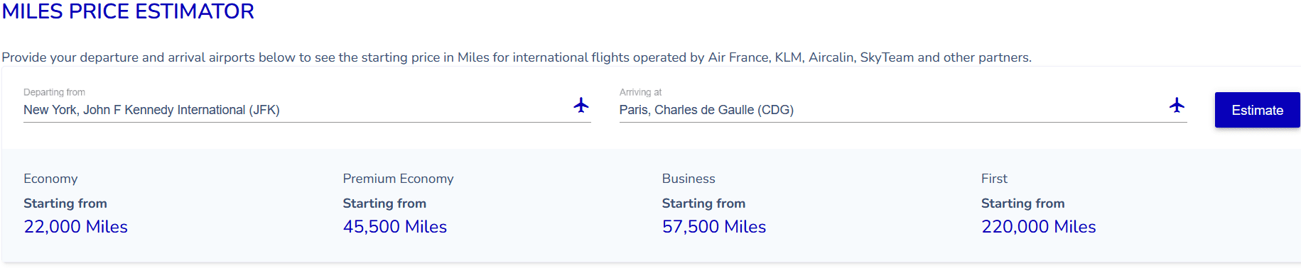Click the Departing from label
This screenshot has width=1301, height=268.
pyautogui.click(x=54, y=92)
